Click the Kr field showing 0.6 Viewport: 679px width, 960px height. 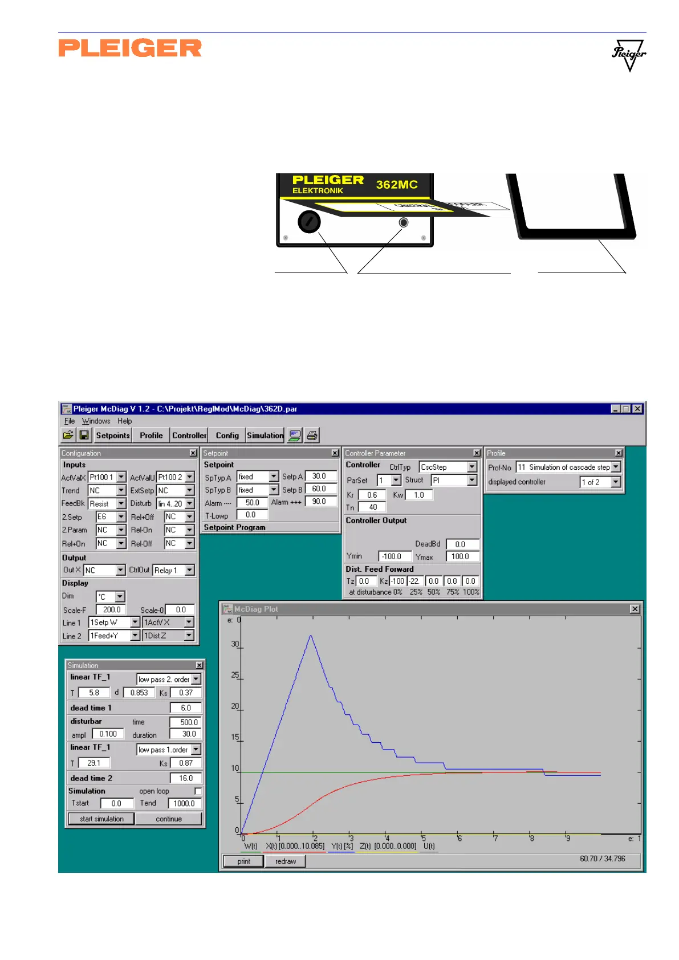(x=372, y=495)
